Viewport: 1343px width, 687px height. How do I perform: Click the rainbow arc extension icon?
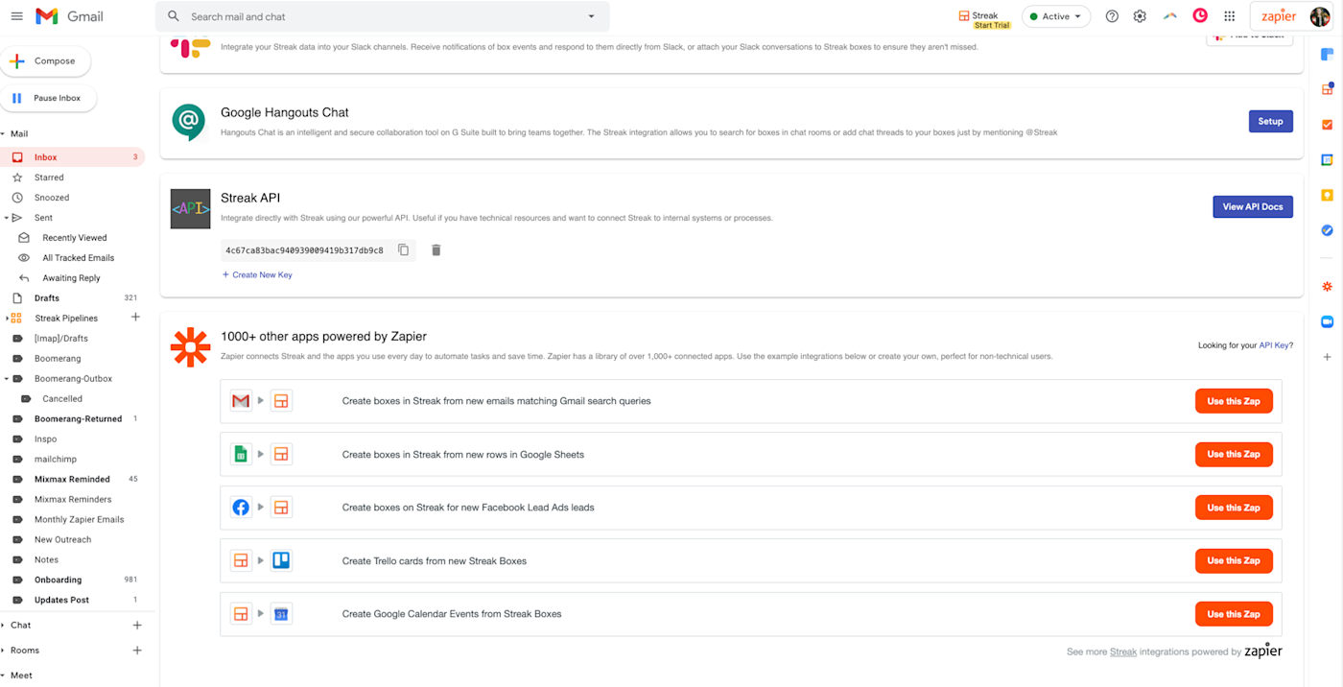point(1170,16)
